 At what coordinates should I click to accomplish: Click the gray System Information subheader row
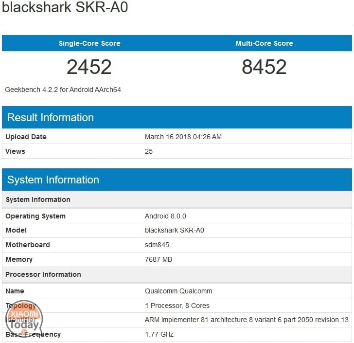click(x=177, y=199)
